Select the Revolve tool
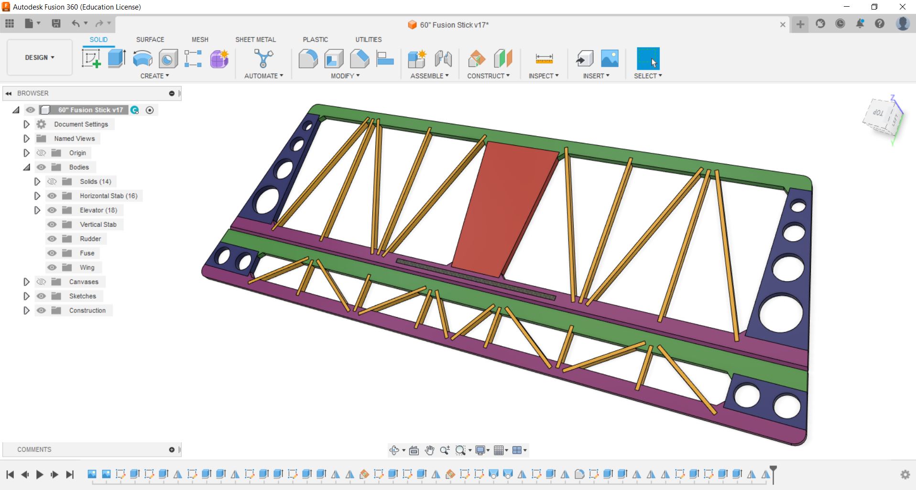Image resolution: width=916 pixels, height=490 pixels. (x=142, y=59)
